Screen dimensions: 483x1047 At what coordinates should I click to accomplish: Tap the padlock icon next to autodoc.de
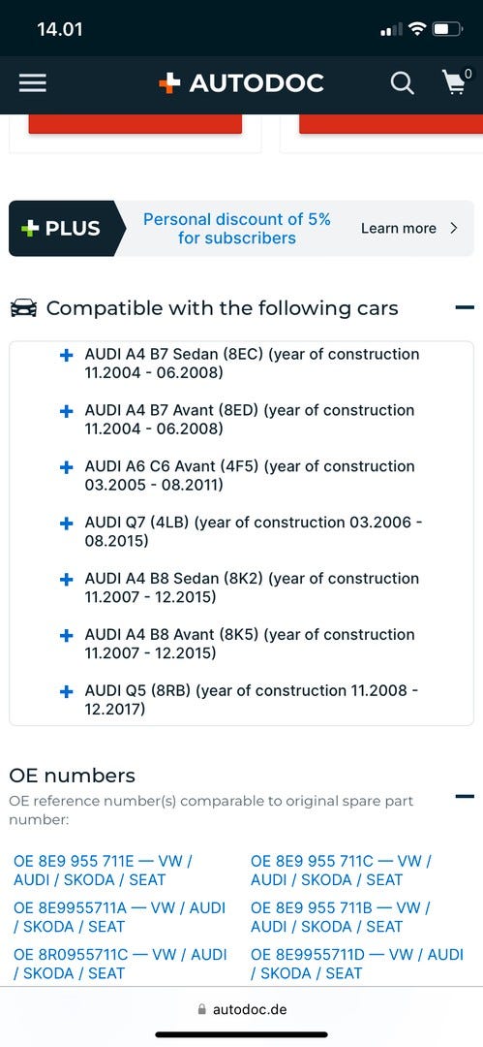click(203, 1009)
